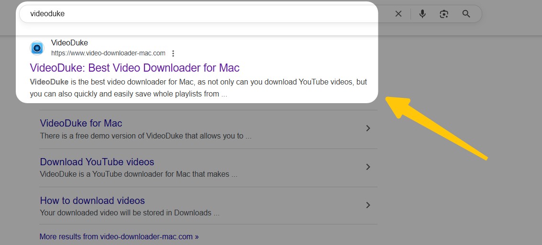Open VideoDuke: Best Video Downloader for Mac
The height and width of the screenshot is (245, 542).
(x=134, y=68)
